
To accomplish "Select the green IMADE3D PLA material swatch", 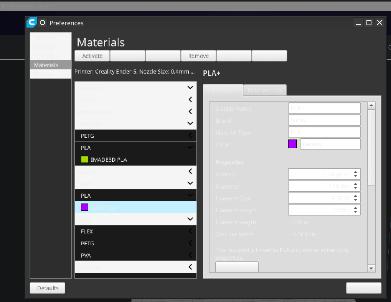I will pyautogui.click(x=84, y=159).
